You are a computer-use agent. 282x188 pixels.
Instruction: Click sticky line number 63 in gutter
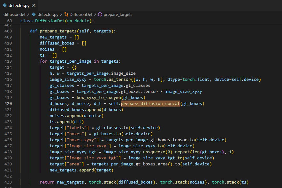tap(9, 21)
